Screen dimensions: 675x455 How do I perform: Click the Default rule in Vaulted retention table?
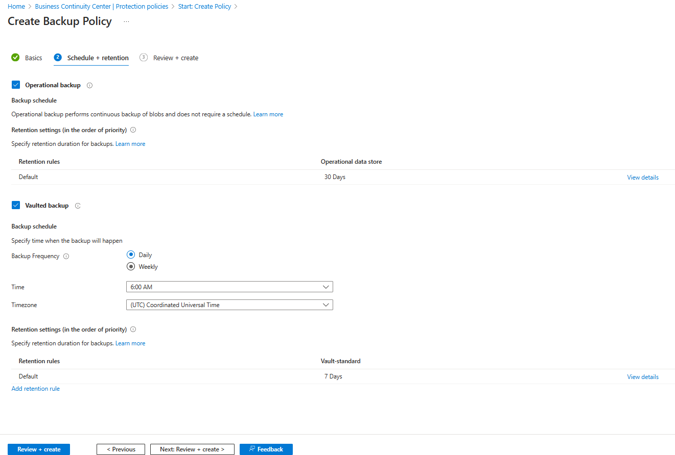tap(29, 376)
